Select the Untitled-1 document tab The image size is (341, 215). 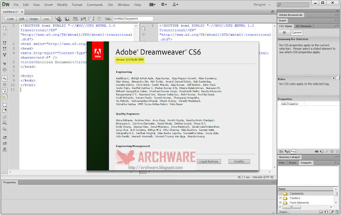[11, 12]
